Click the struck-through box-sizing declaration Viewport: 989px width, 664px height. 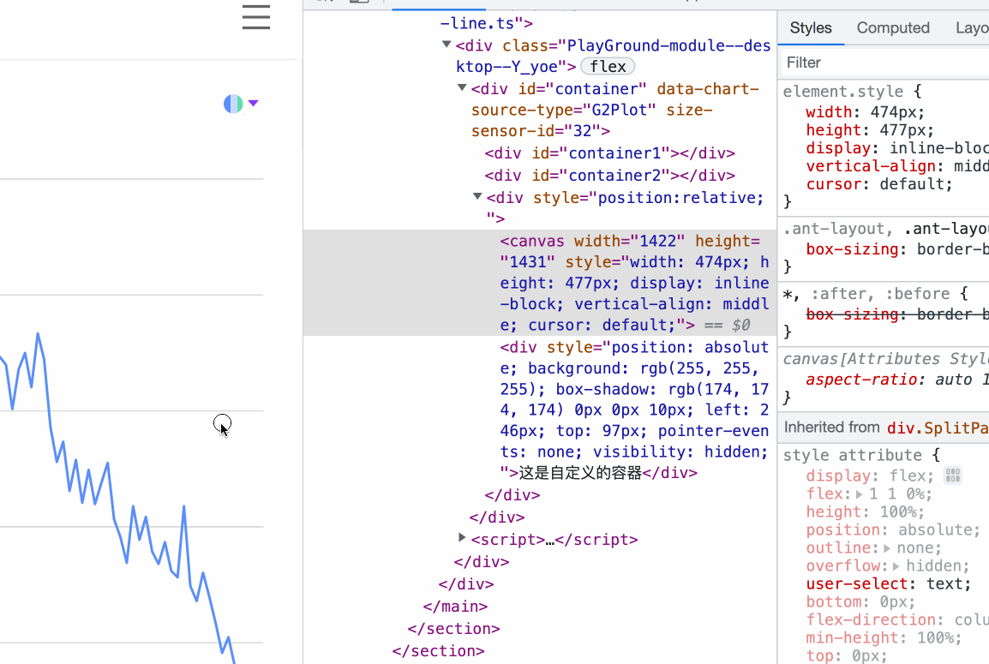tap(897, 314)
